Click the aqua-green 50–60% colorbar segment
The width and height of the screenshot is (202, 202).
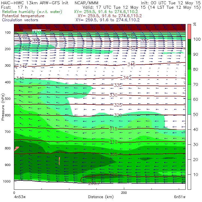(x=189, y=107)
